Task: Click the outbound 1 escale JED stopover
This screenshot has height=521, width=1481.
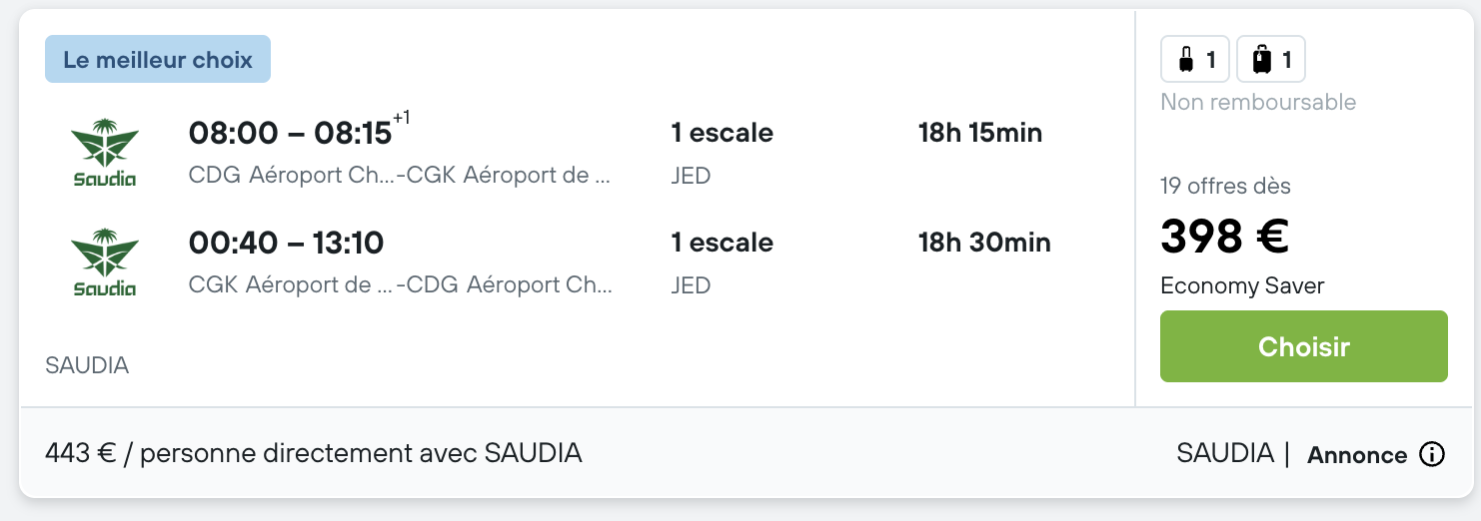Action: (722, 154)
